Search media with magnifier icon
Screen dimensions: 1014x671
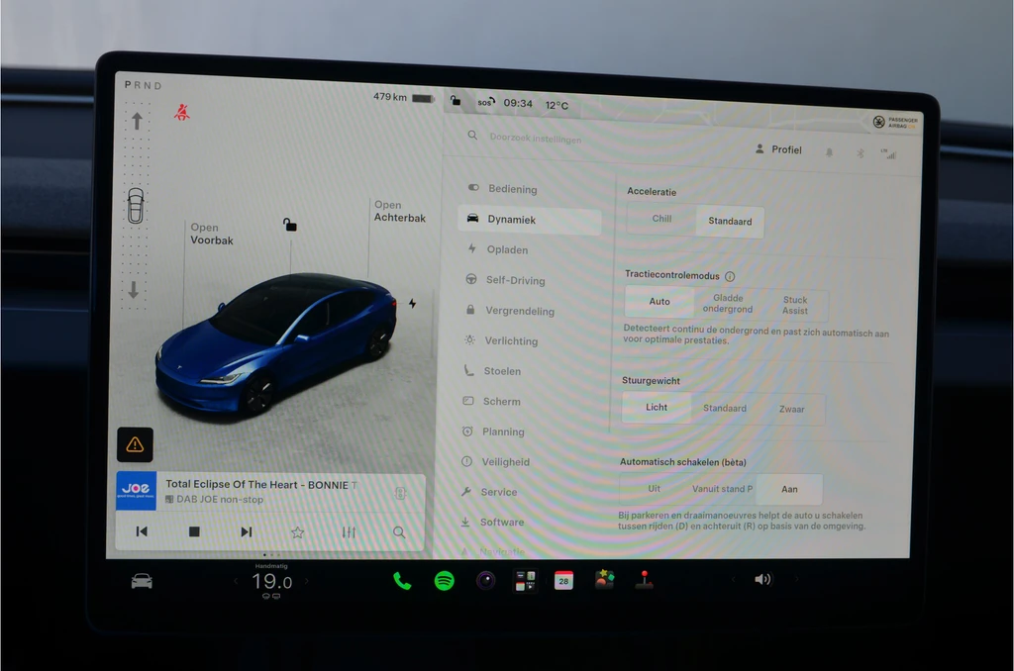tap(399, 532)
